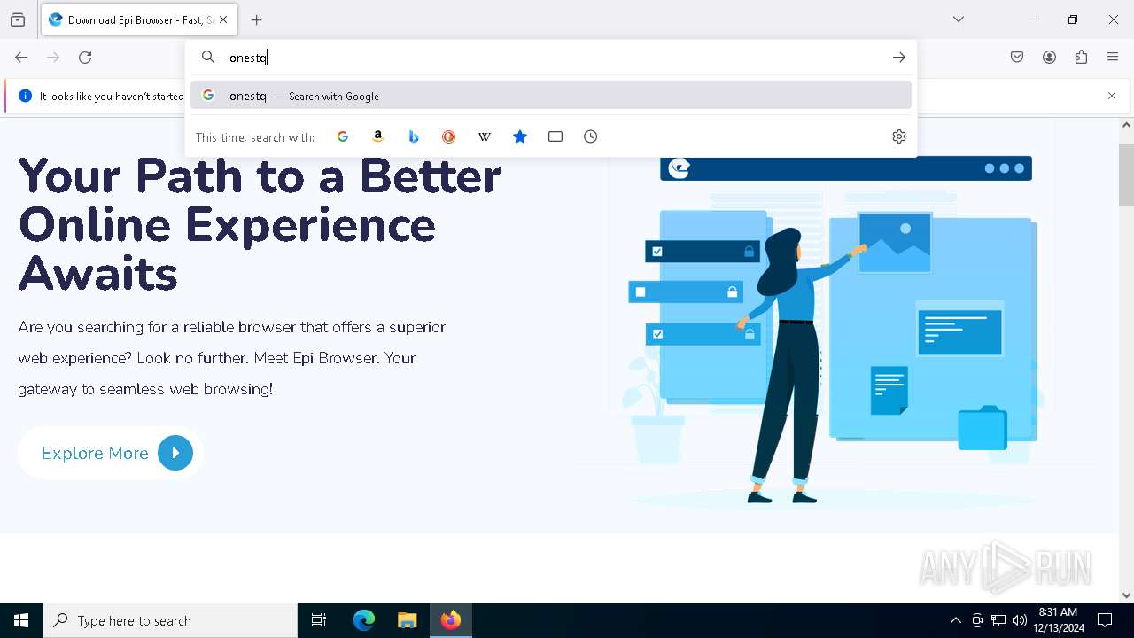Open Firefox View recent browsing icon
The height and width of the screenshot is (638, 1134).
click(18, 19)
